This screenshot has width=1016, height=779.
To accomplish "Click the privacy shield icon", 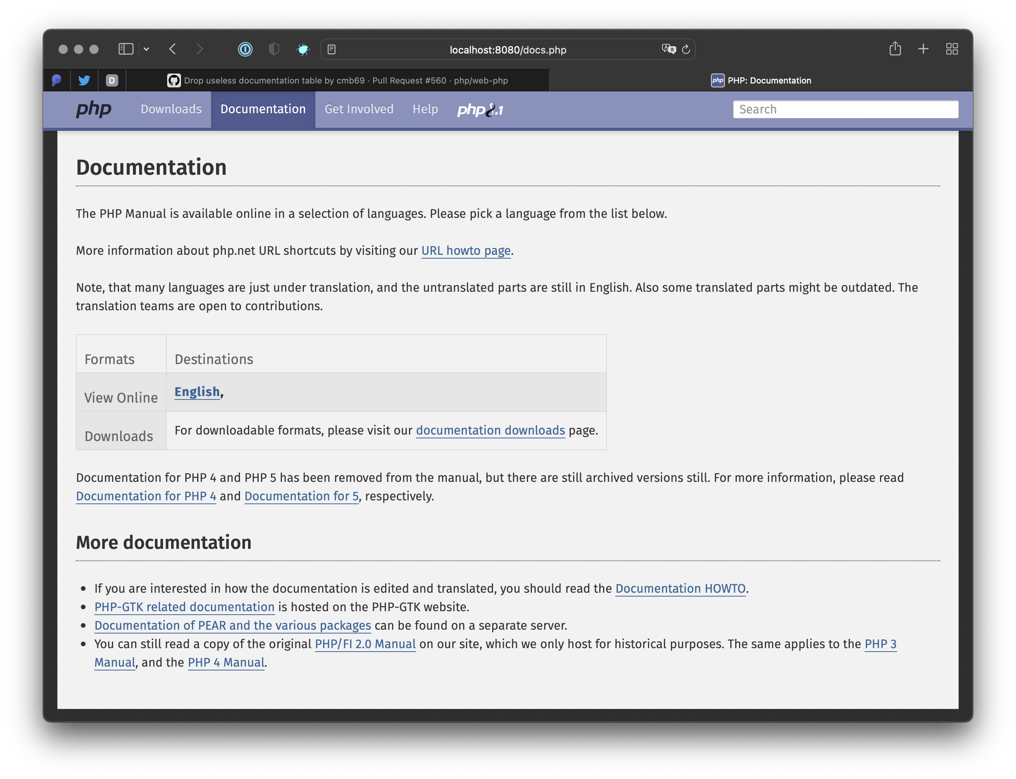I will click(x=274, y=49).
